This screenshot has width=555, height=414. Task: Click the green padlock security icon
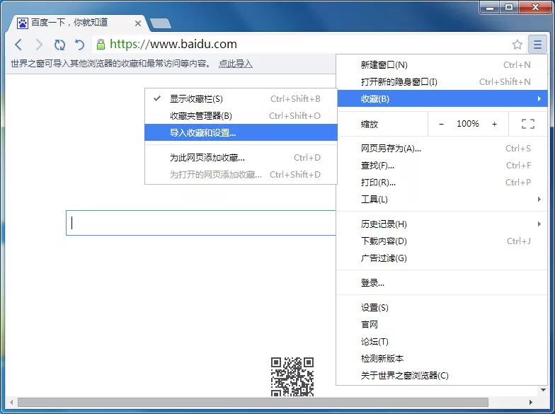point(101,44)
